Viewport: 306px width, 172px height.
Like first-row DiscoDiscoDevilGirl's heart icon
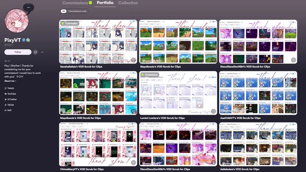tap(293, 60)
